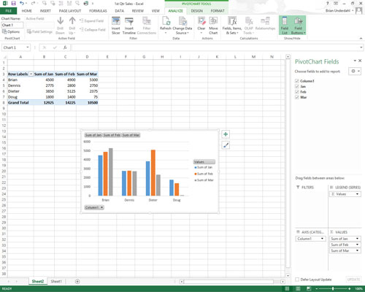Enable Defer Layout Update checkbox
This screenshot has height=292, width=365.
point(297,280)
